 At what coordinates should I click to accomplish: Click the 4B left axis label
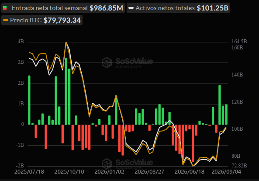coord(21,42)
